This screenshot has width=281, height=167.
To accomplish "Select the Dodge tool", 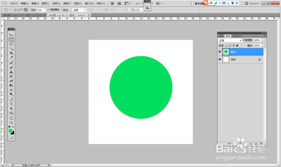I will (x=11, y=94).
